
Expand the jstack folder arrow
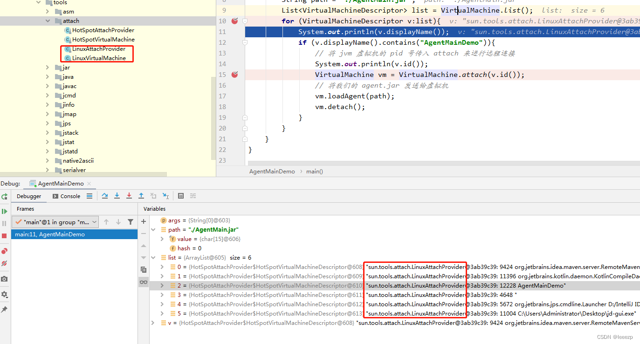(48, 133)
